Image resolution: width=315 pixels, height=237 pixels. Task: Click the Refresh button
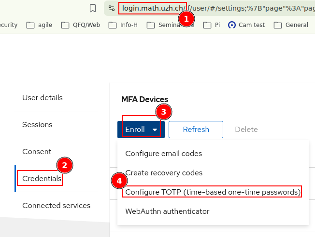coord(196,130)
